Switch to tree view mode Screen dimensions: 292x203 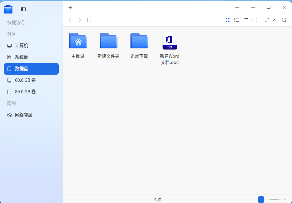coord(246,20)
